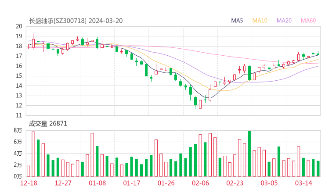Screen dimensions: 325x193
Task: Click the 8万 volume axis label
Action: [18, 131]
